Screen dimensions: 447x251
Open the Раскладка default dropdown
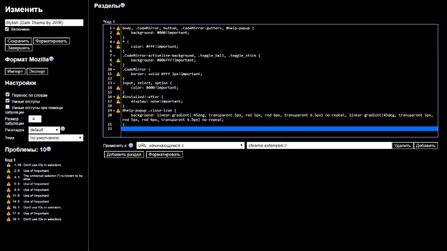44,130
